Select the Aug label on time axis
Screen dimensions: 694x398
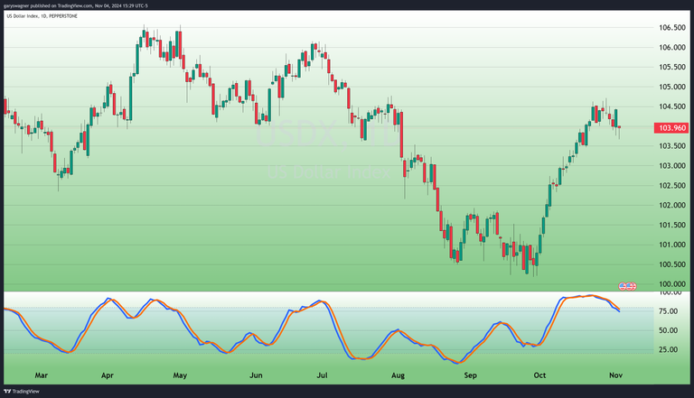(x=399, y=374)
